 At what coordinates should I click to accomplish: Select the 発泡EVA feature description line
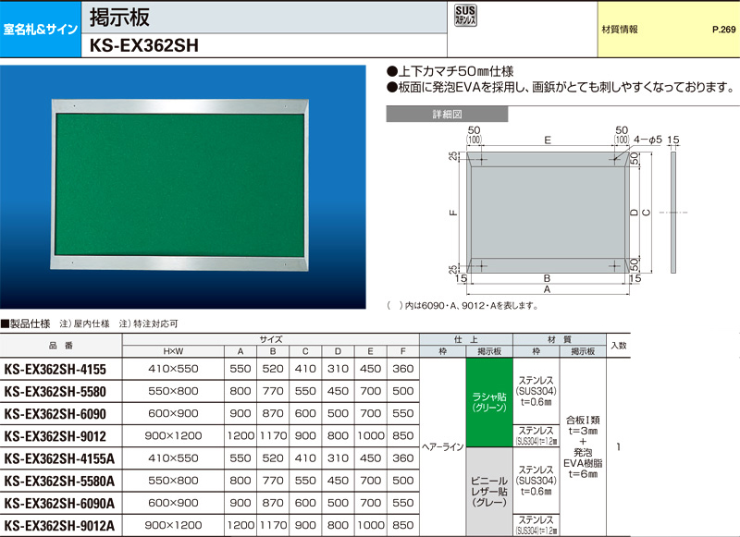click(x=561, y=87)
